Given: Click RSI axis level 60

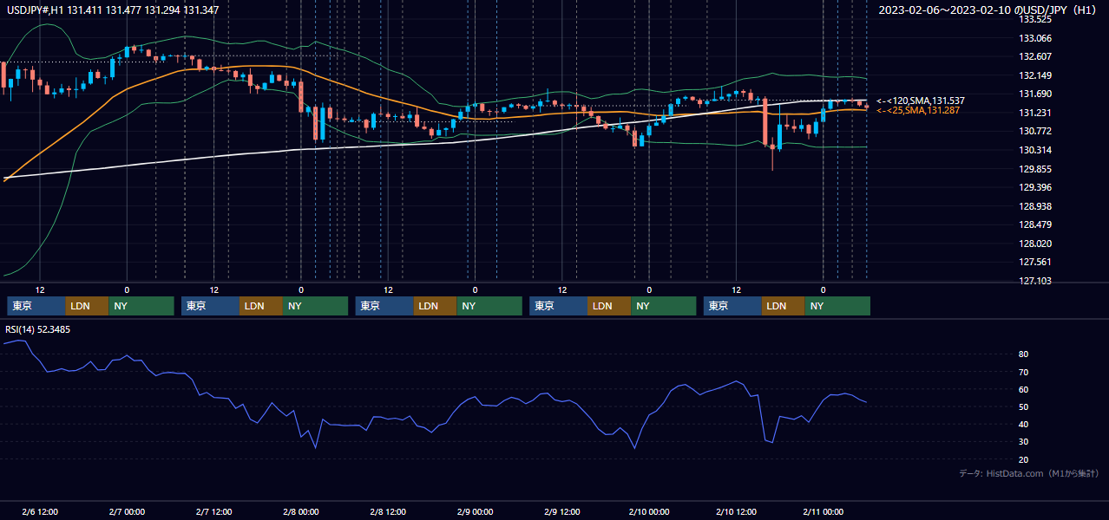Looking at the screenshot, I should [x=1024, y=389].
